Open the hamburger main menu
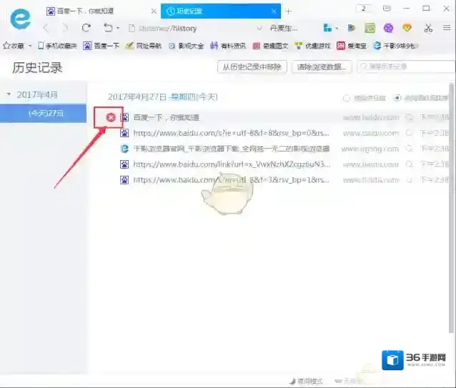The image size is (456, 388). click(447, 28)
